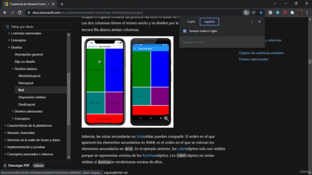Click the BoxView link in paragraph
The image size is (312, 175).
point(149,156)
